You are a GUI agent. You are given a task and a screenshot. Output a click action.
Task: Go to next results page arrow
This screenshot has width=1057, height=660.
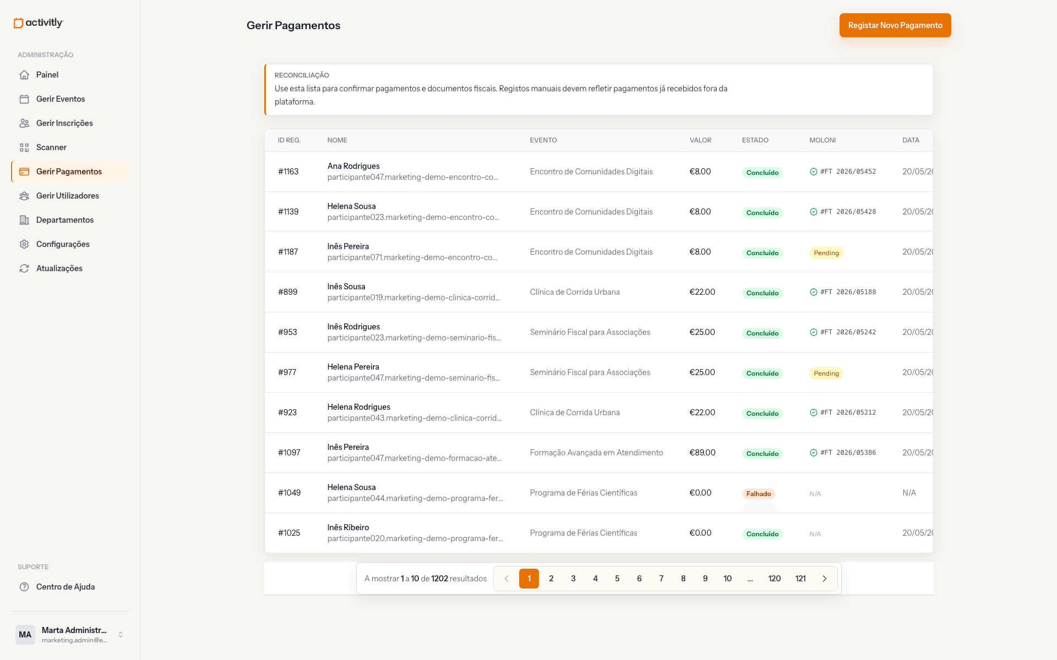(x=825, y=579)
